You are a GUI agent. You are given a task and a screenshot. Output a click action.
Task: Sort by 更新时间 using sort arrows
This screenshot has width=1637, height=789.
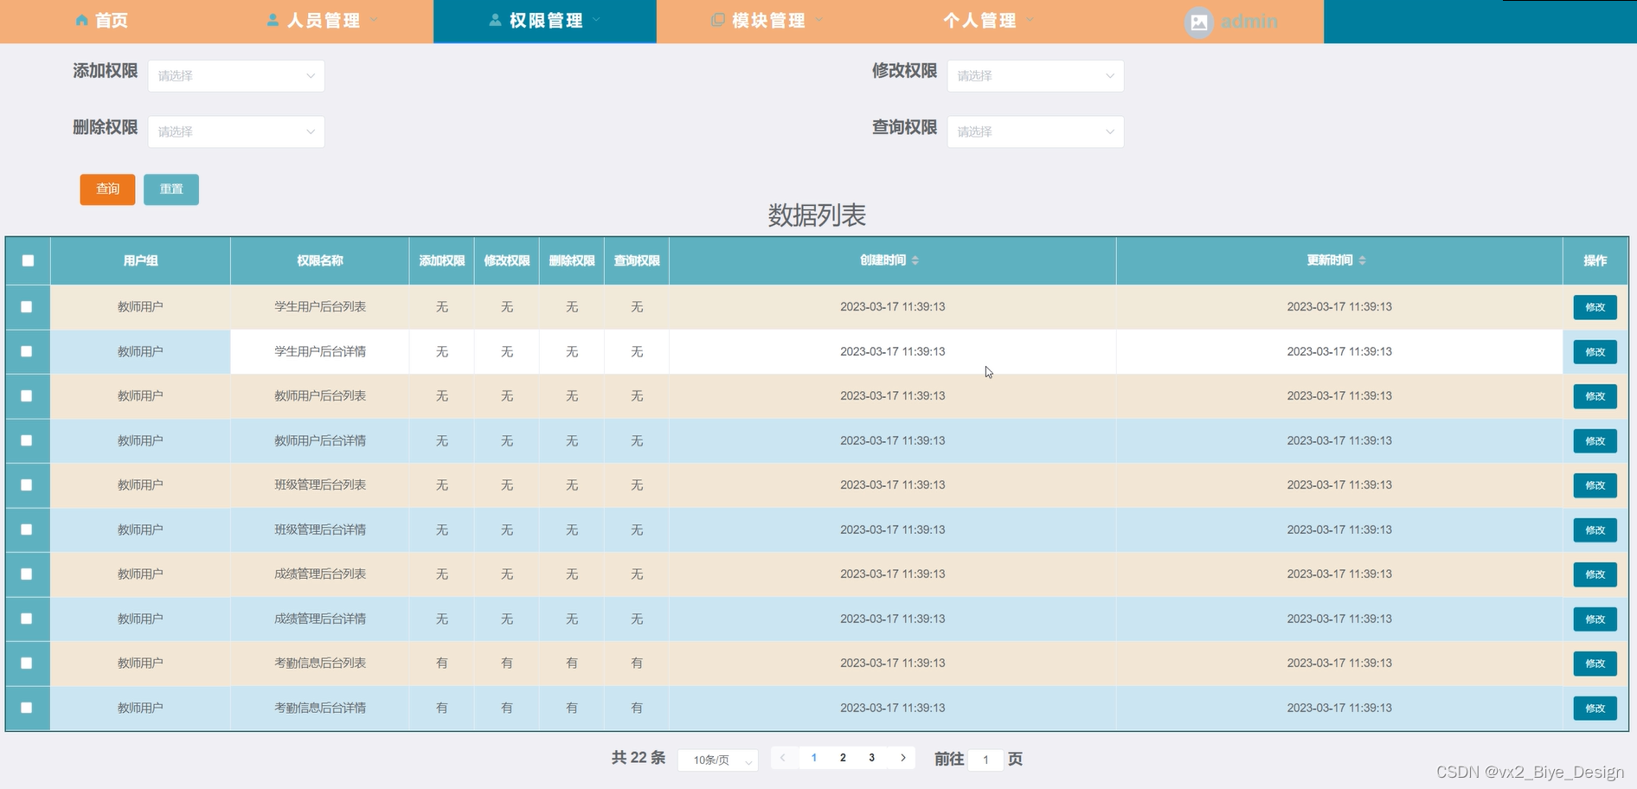(1362, 260)
